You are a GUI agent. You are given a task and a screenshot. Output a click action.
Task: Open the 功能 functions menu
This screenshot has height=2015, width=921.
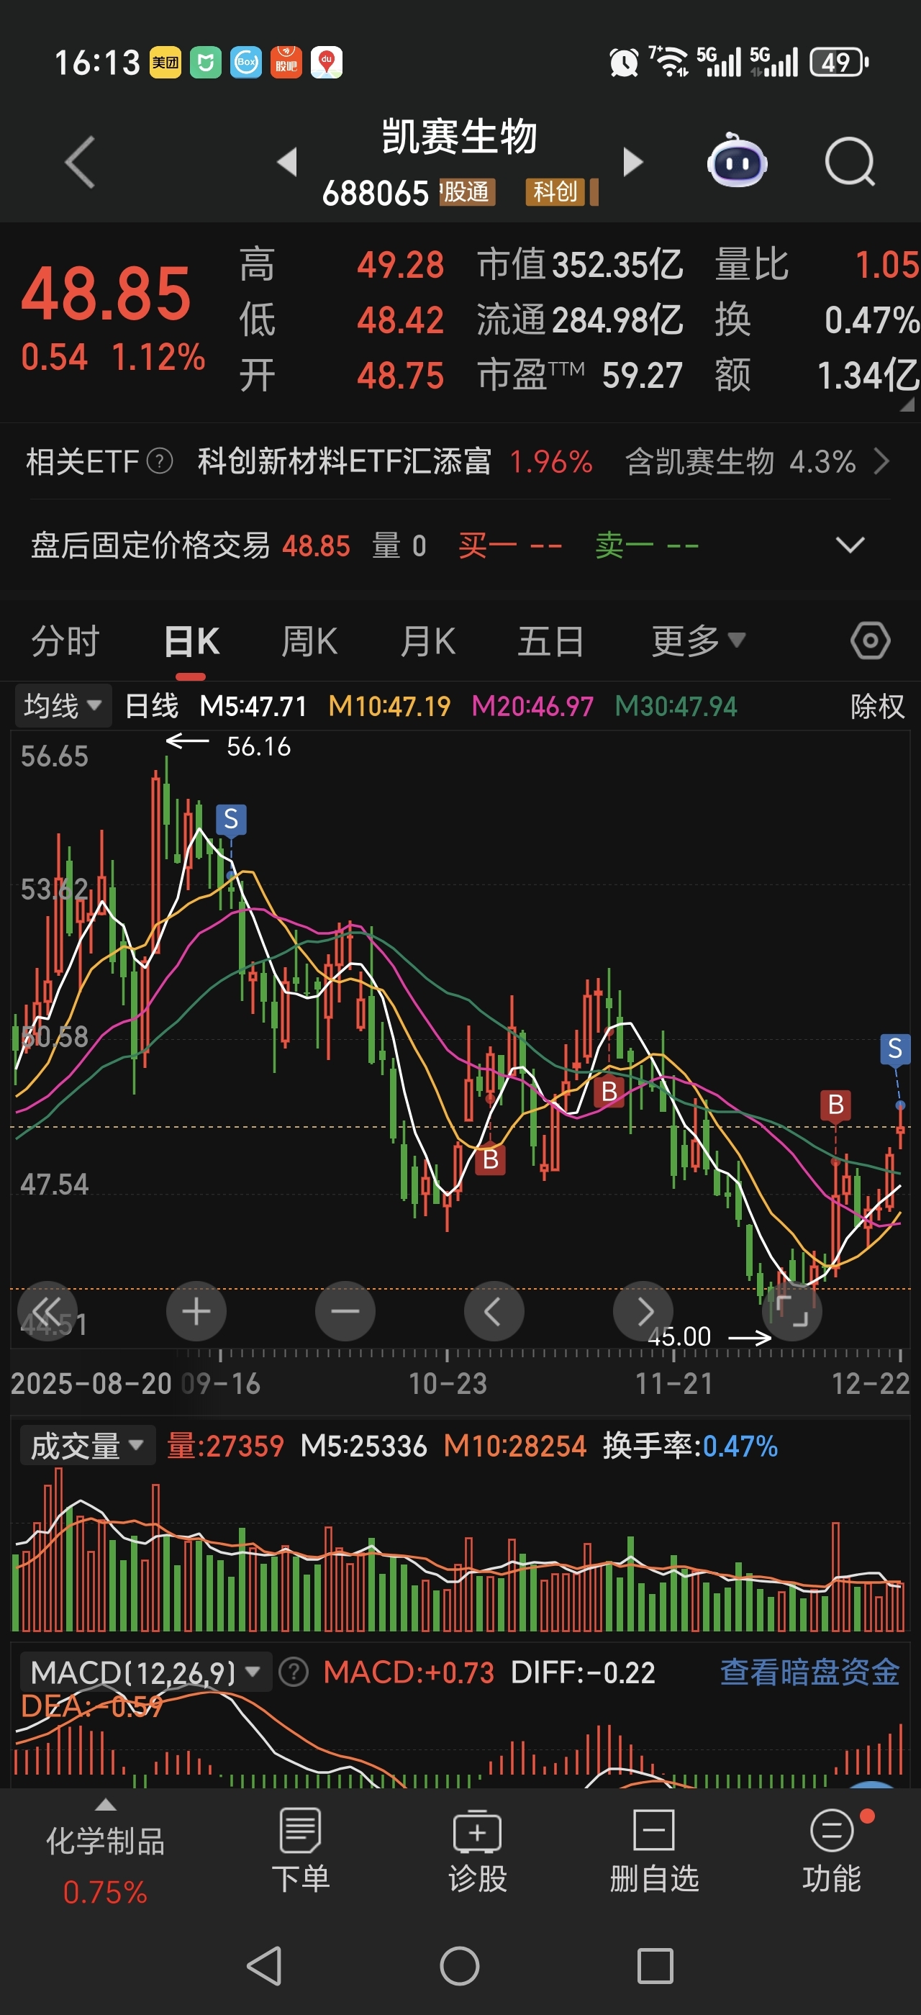pyautogui.click(x=832, y=1852)
